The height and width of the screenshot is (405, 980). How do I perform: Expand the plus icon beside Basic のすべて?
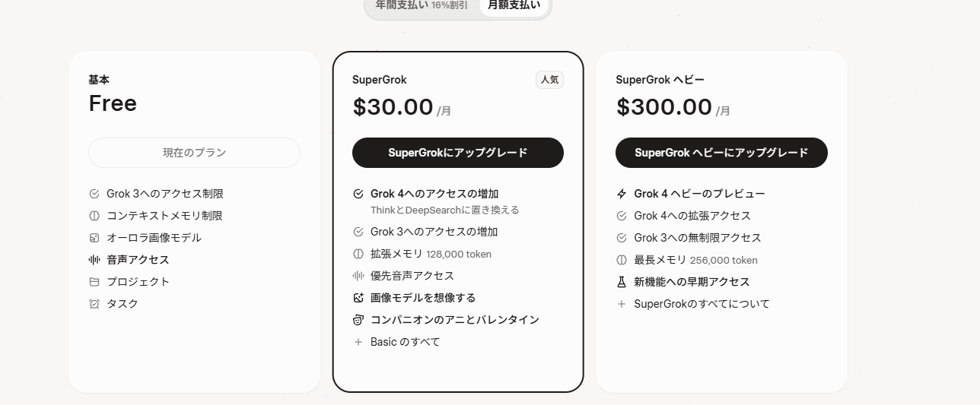pos(358,342)
